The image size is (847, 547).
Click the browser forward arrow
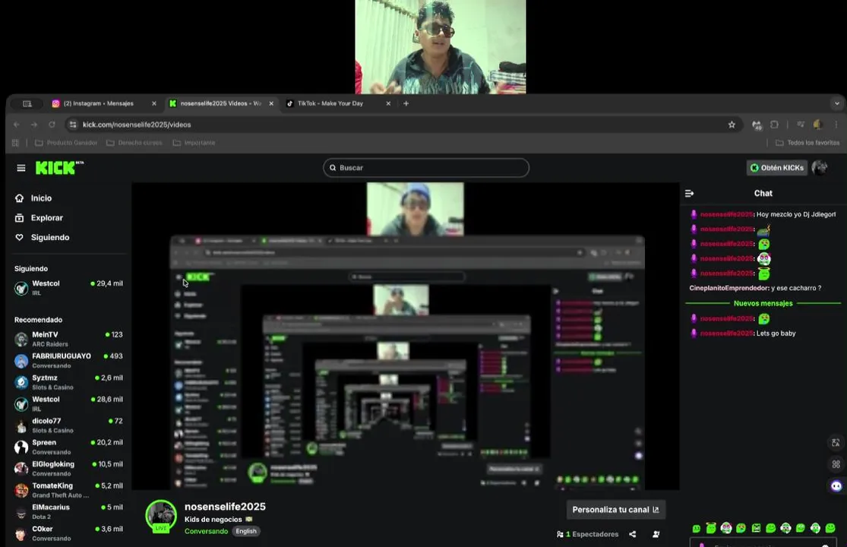coord(34,124)
